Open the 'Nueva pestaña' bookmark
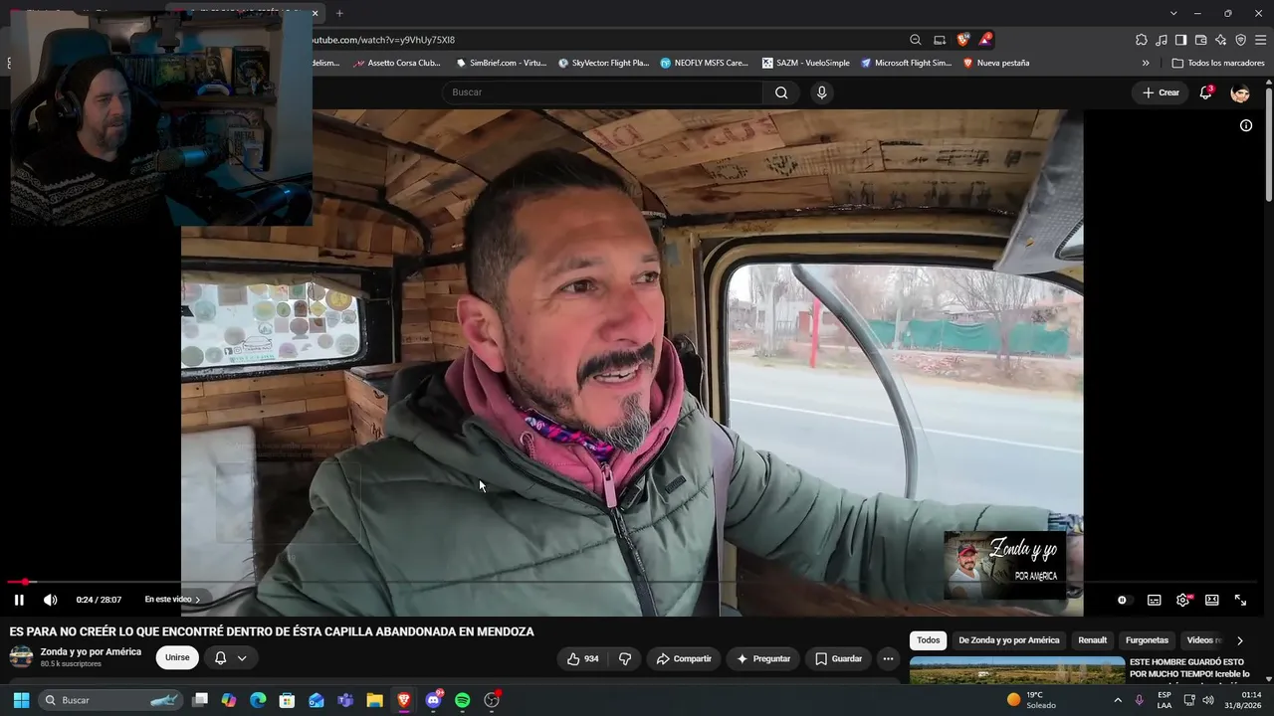Viewport: 1274px width, 716px height. [x=996, y=63]
